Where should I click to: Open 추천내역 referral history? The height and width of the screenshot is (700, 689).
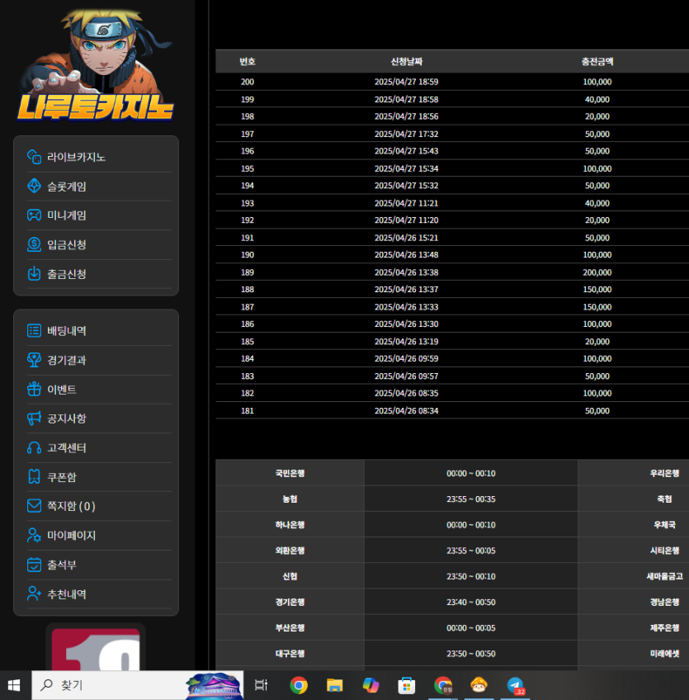[67, 594]
